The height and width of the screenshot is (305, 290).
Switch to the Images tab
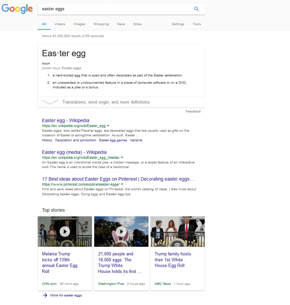79,24
